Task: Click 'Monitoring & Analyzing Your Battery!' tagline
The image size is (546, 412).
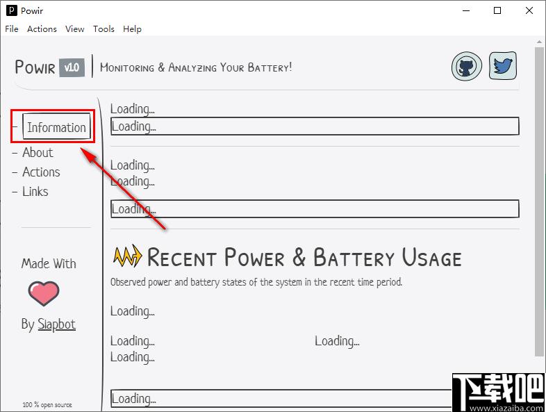Action: click(x=196, y=67)
